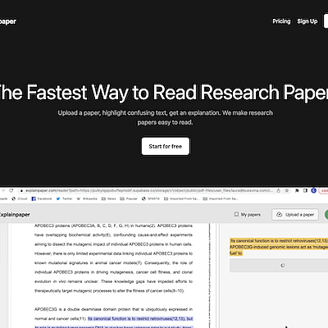Open the SPARTA bookmark

(151, 198)
